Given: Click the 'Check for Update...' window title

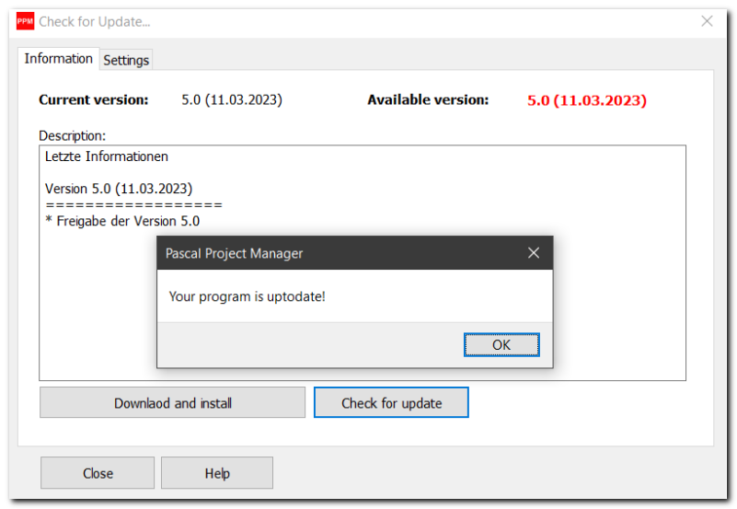Looking at the screenshot, I should coord(94,21).
